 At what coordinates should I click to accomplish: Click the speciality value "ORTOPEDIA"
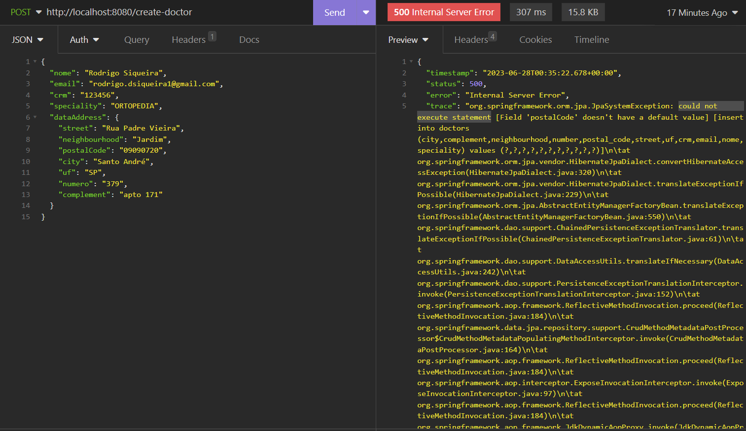pos(135,106)
